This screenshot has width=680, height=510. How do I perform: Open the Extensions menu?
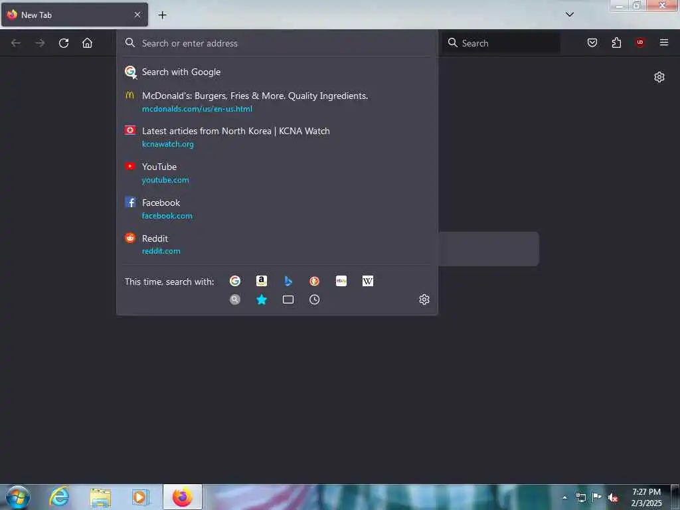point(616,42)
